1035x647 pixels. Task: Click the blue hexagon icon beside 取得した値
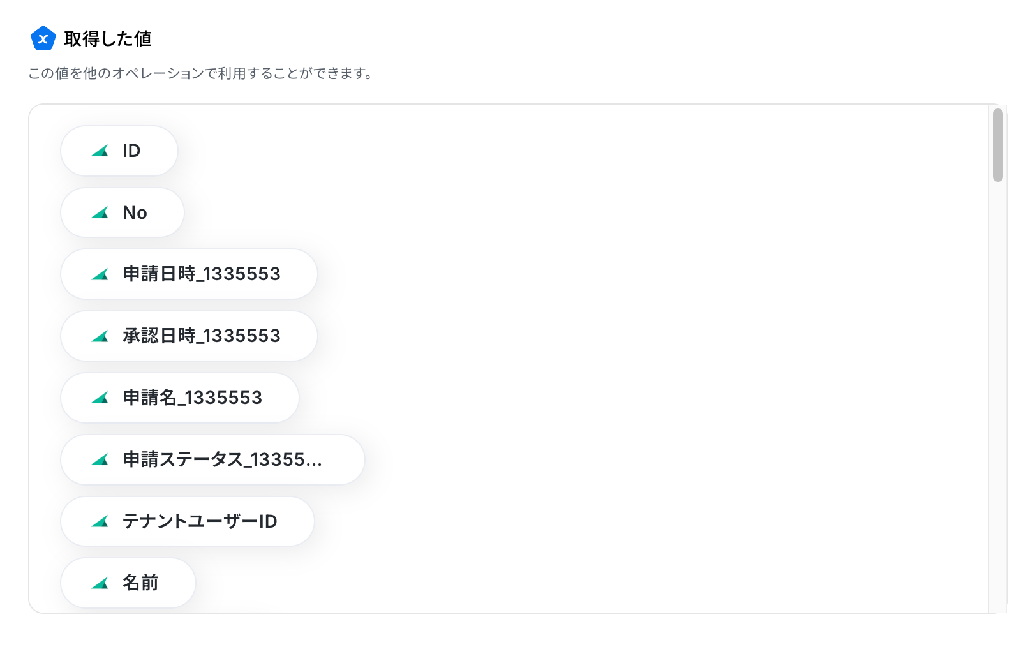point(43,38)
